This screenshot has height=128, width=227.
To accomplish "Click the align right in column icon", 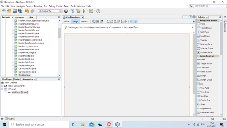I will click(x=112, y=21).
